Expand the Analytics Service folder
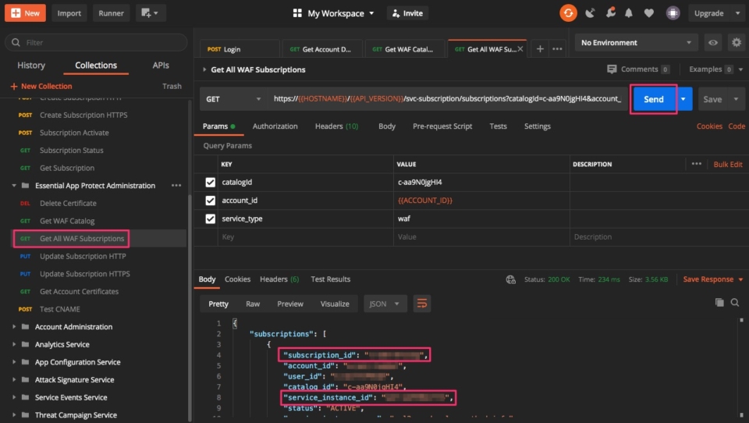749x423 pixels. tap(14, 344)
